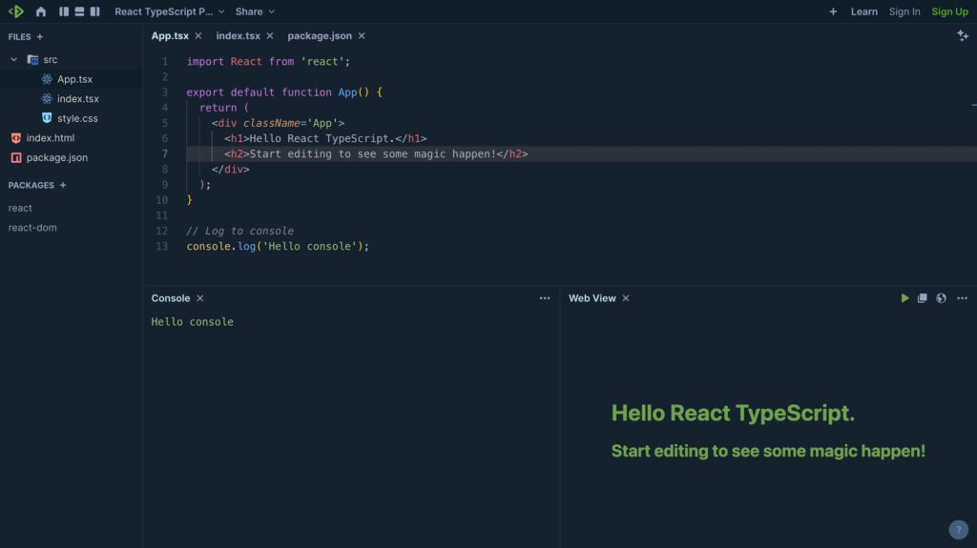This screenshot has height=548, width=977.
Task: Expand the Share dropdown menu
Action: click(x=255, y=11)
